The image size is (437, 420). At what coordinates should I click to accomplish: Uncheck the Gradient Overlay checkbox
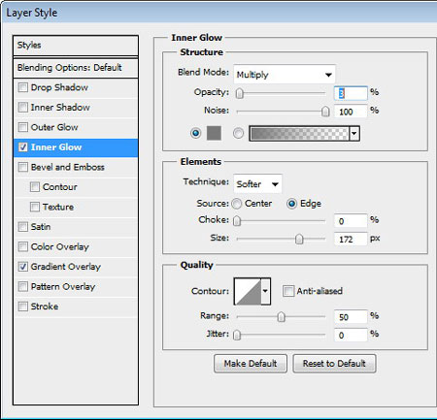click(23, 267)
